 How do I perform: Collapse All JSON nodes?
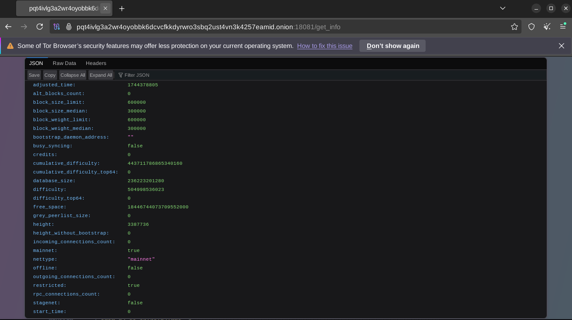[73, 75]
